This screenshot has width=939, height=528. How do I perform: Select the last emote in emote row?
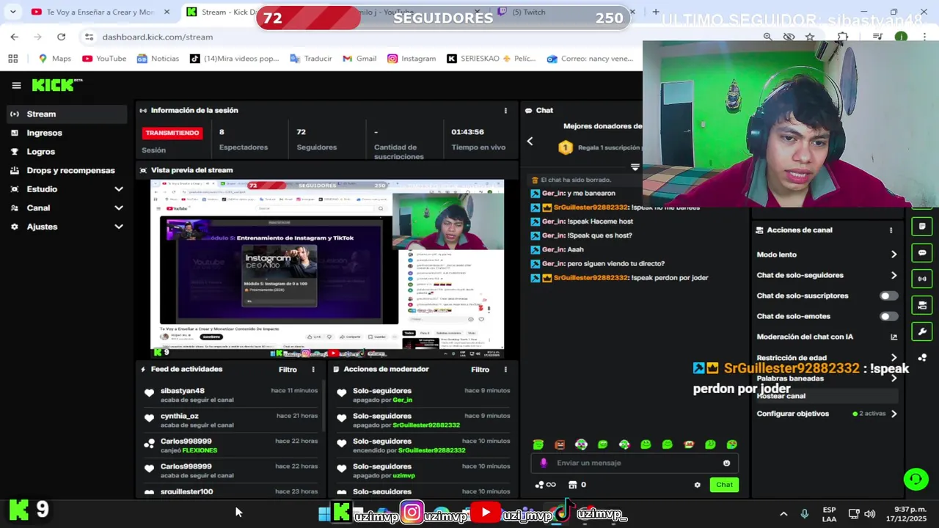[731, 444]
